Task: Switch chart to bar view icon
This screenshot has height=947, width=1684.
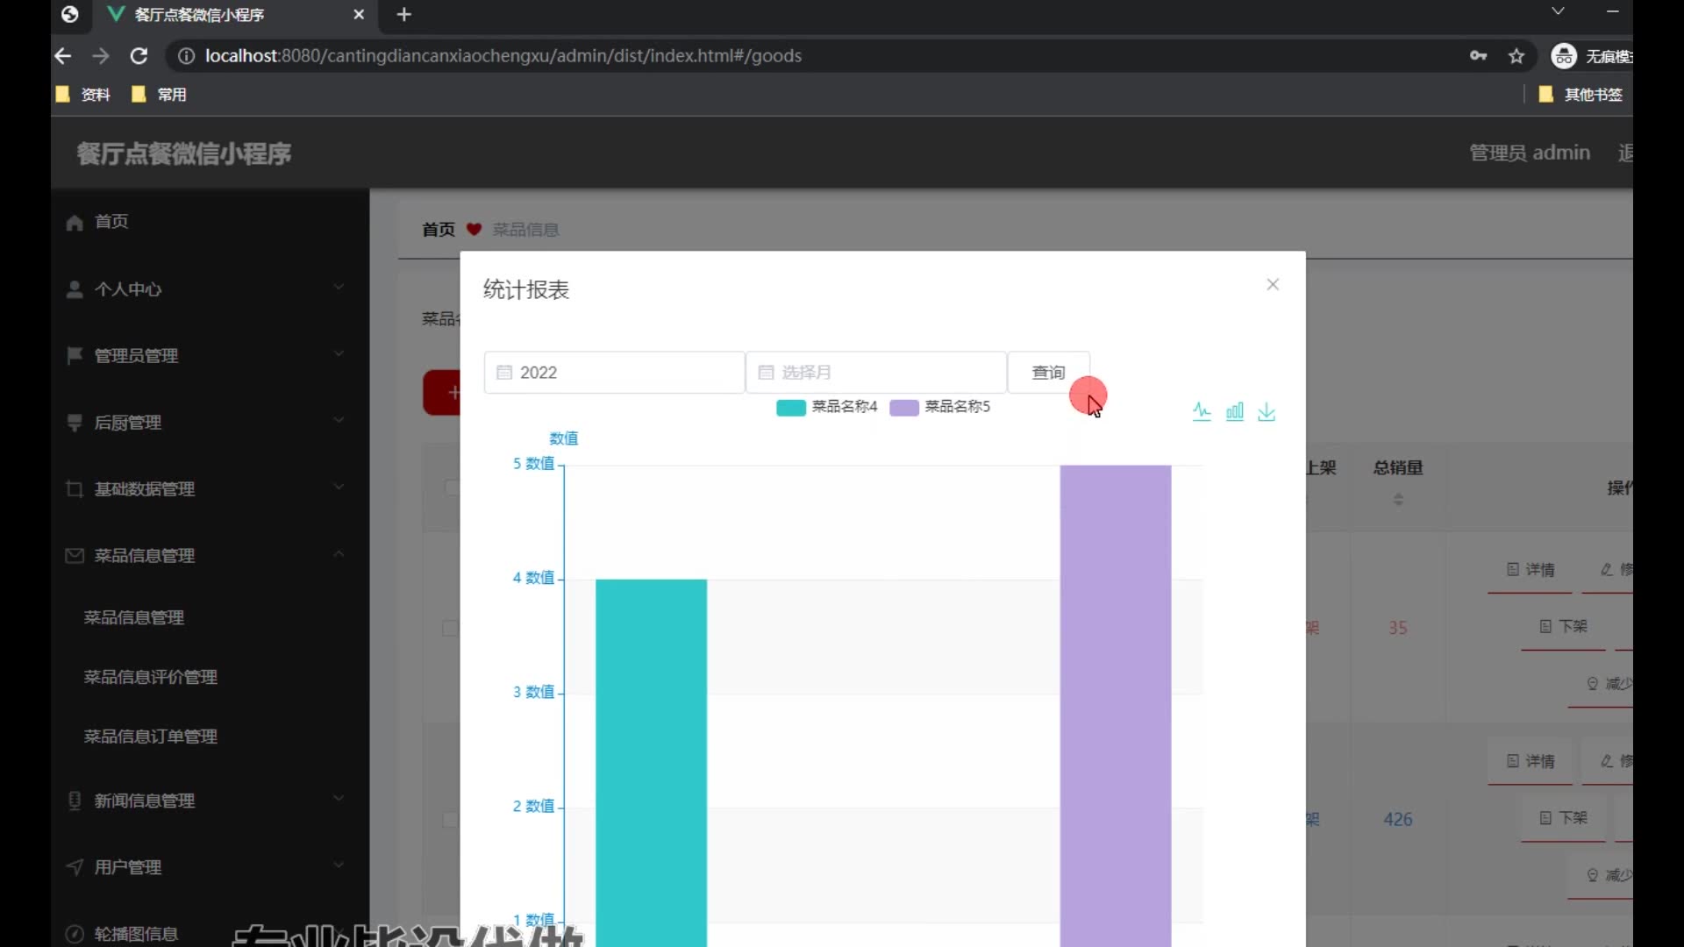Action: (x=1235, y=411)
